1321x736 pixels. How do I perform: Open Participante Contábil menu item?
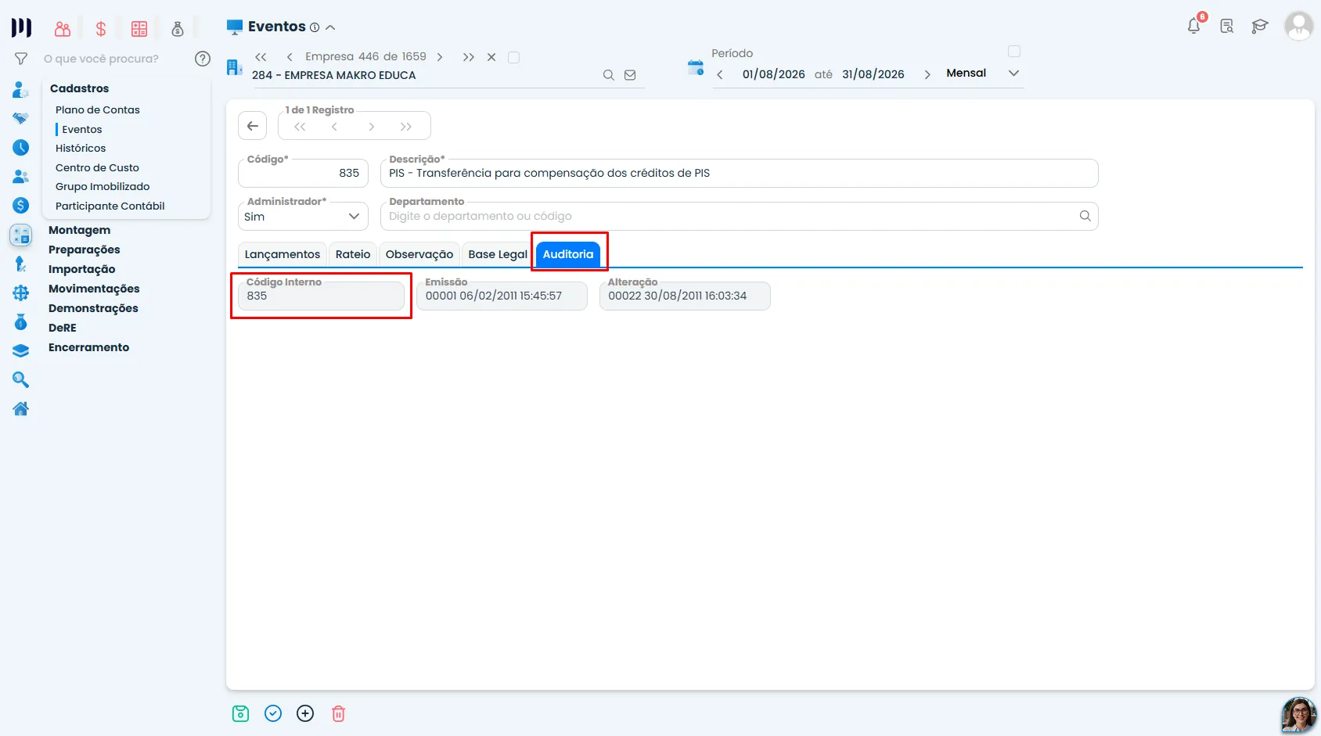tap(110, 206)
